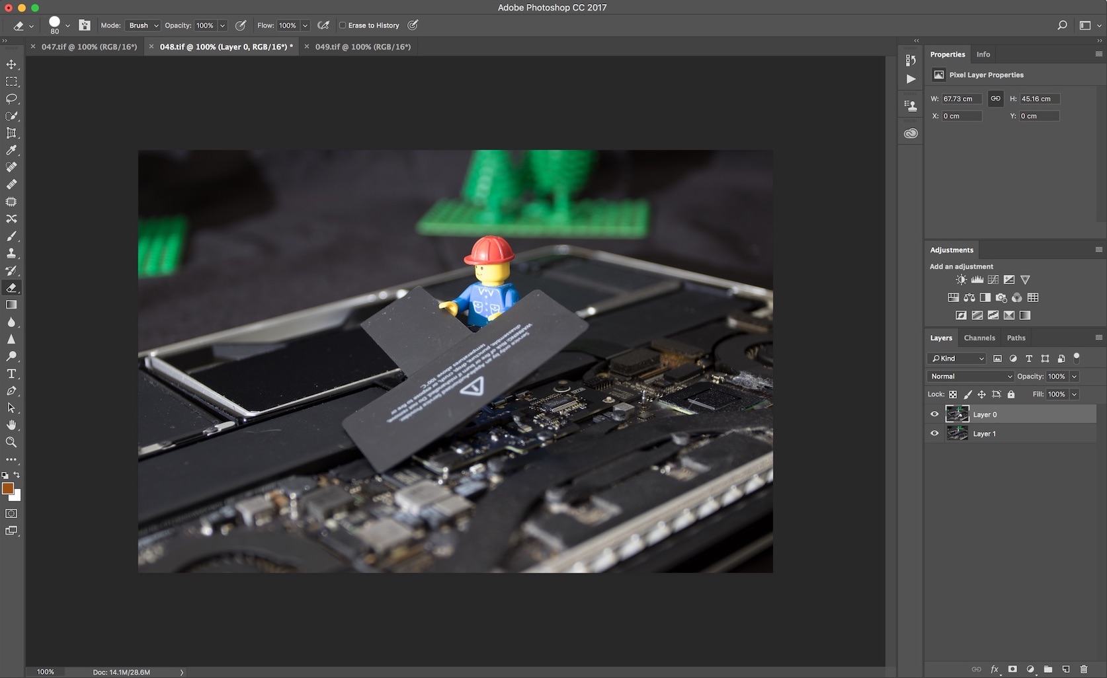Toggle lock transparent pixels
This screenshot has height=678, width=1107.
pyautogui.click(x=953, y=395)
